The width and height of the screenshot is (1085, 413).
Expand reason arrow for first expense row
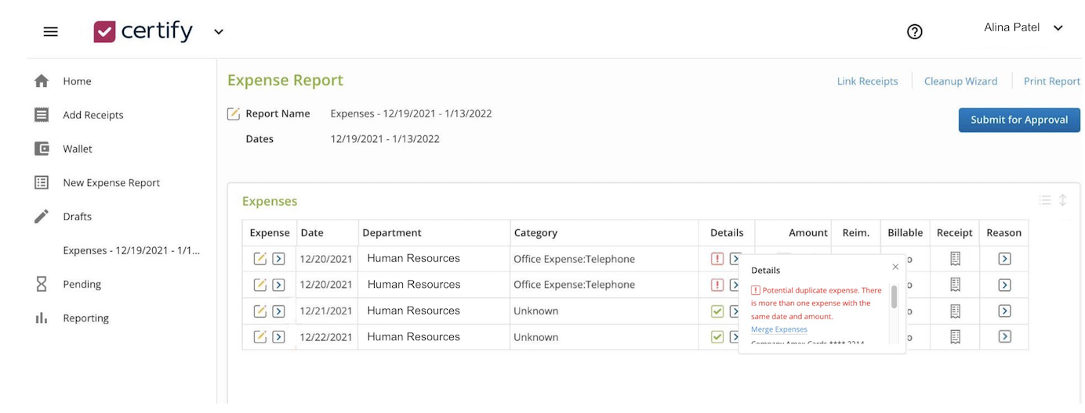click(1004, 258)
